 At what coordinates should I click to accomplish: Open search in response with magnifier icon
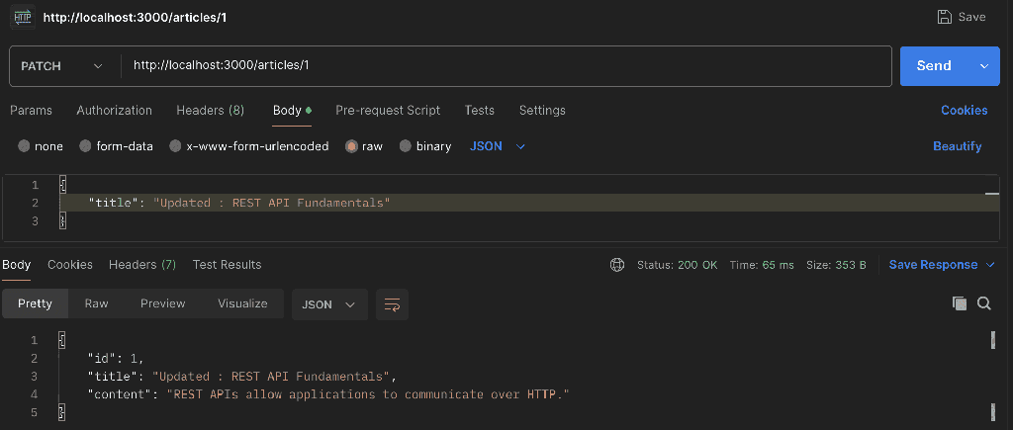984,303
